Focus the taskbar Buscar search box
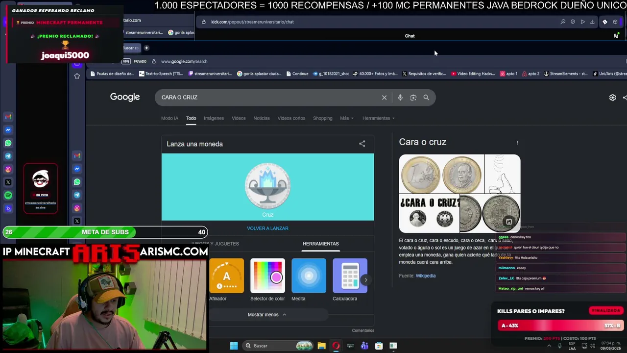This screenshot has height=353, width=627. pos(278,346)
